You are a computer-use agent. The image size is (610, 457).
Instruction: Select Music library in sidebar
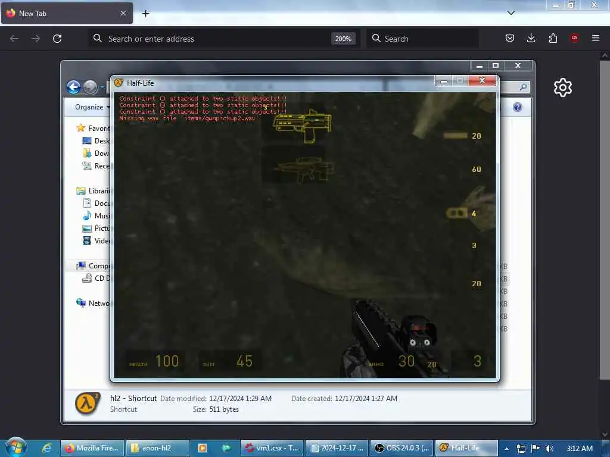97,215
